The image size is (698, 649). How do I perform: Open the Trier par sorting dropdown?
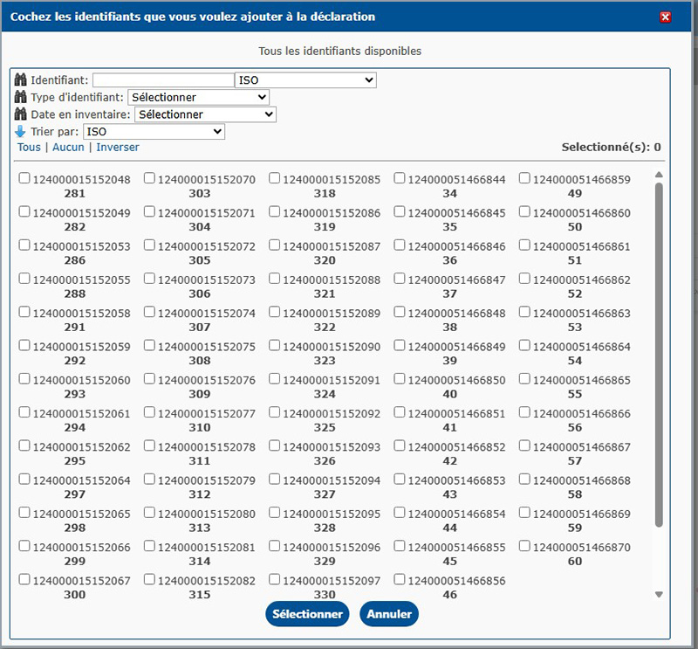point(154,131)
